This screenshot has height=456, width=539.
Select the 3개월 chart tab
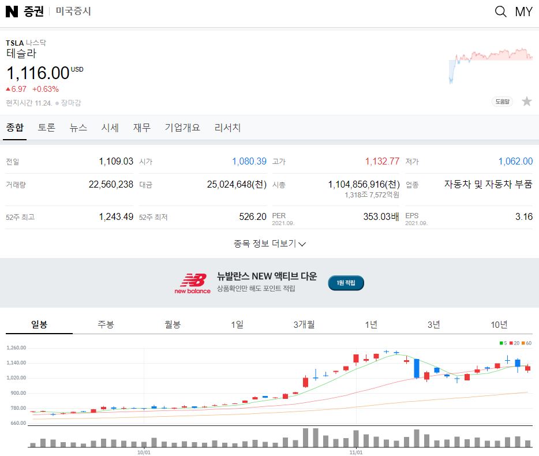tap(304, 324)
